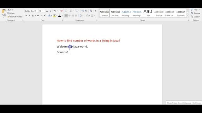The width and height of the screenshot is (202, 113).
Task: Apply the Heading 2 style
Action: pyautogui.click(x=137, y=13)
